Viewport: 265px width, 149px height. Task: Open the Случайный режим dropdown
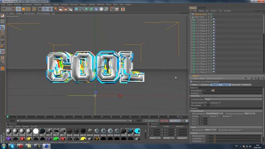[x=233, y=99]
